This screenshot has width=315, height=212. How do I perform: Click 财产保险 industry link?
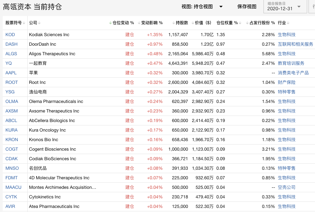tap(287, 82)
